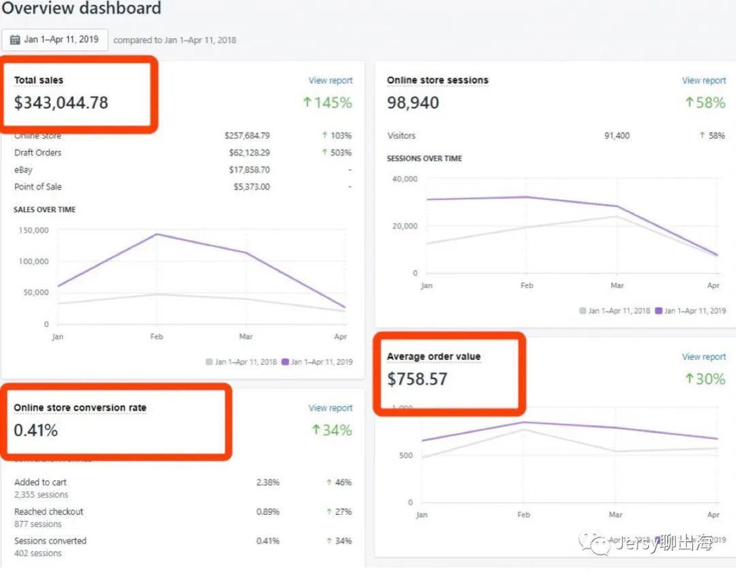Click the grey 2018 legend swatch under sales chart
The height and width of the screenshot is (577, 736).
(209, 362)
